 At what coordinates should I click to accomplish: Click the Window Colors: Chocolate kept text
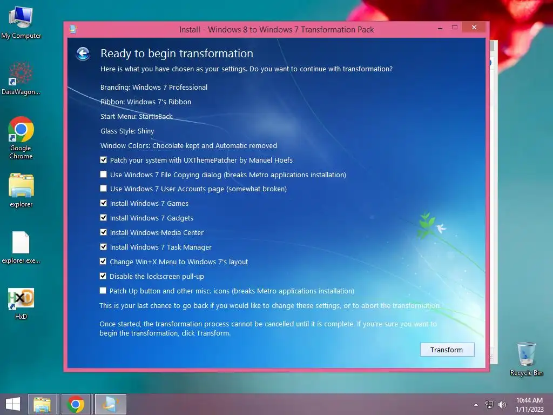click(x=188, y=145)
